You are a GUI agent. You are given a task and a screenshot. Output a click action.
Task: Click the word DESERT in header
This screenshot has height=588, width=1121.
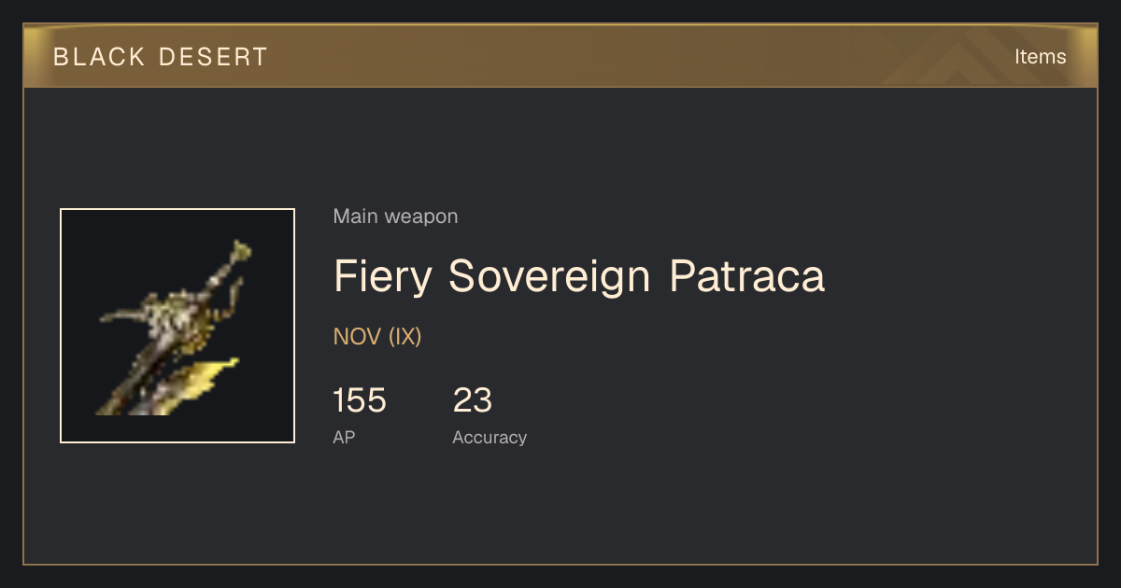point(214,57)
